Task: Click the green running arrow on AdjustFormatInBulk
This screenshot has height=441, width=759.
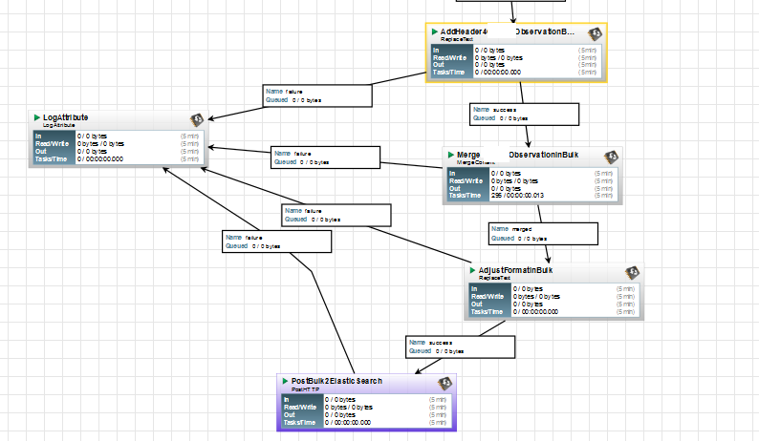Action: (472, 270)
